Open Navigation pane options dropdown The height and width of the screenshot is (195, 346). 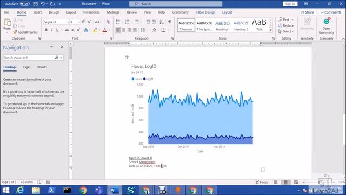[x=51, y=47]
